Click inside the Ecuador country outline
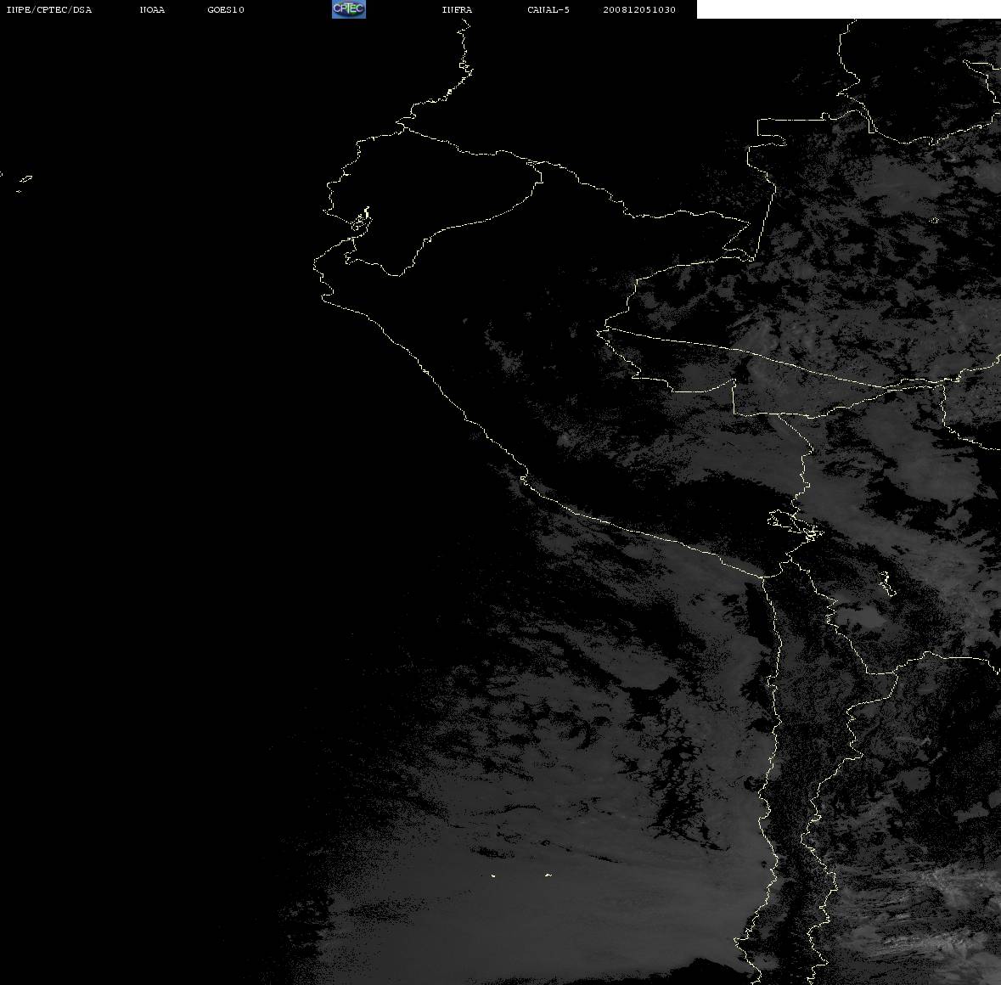 [415, 198]
